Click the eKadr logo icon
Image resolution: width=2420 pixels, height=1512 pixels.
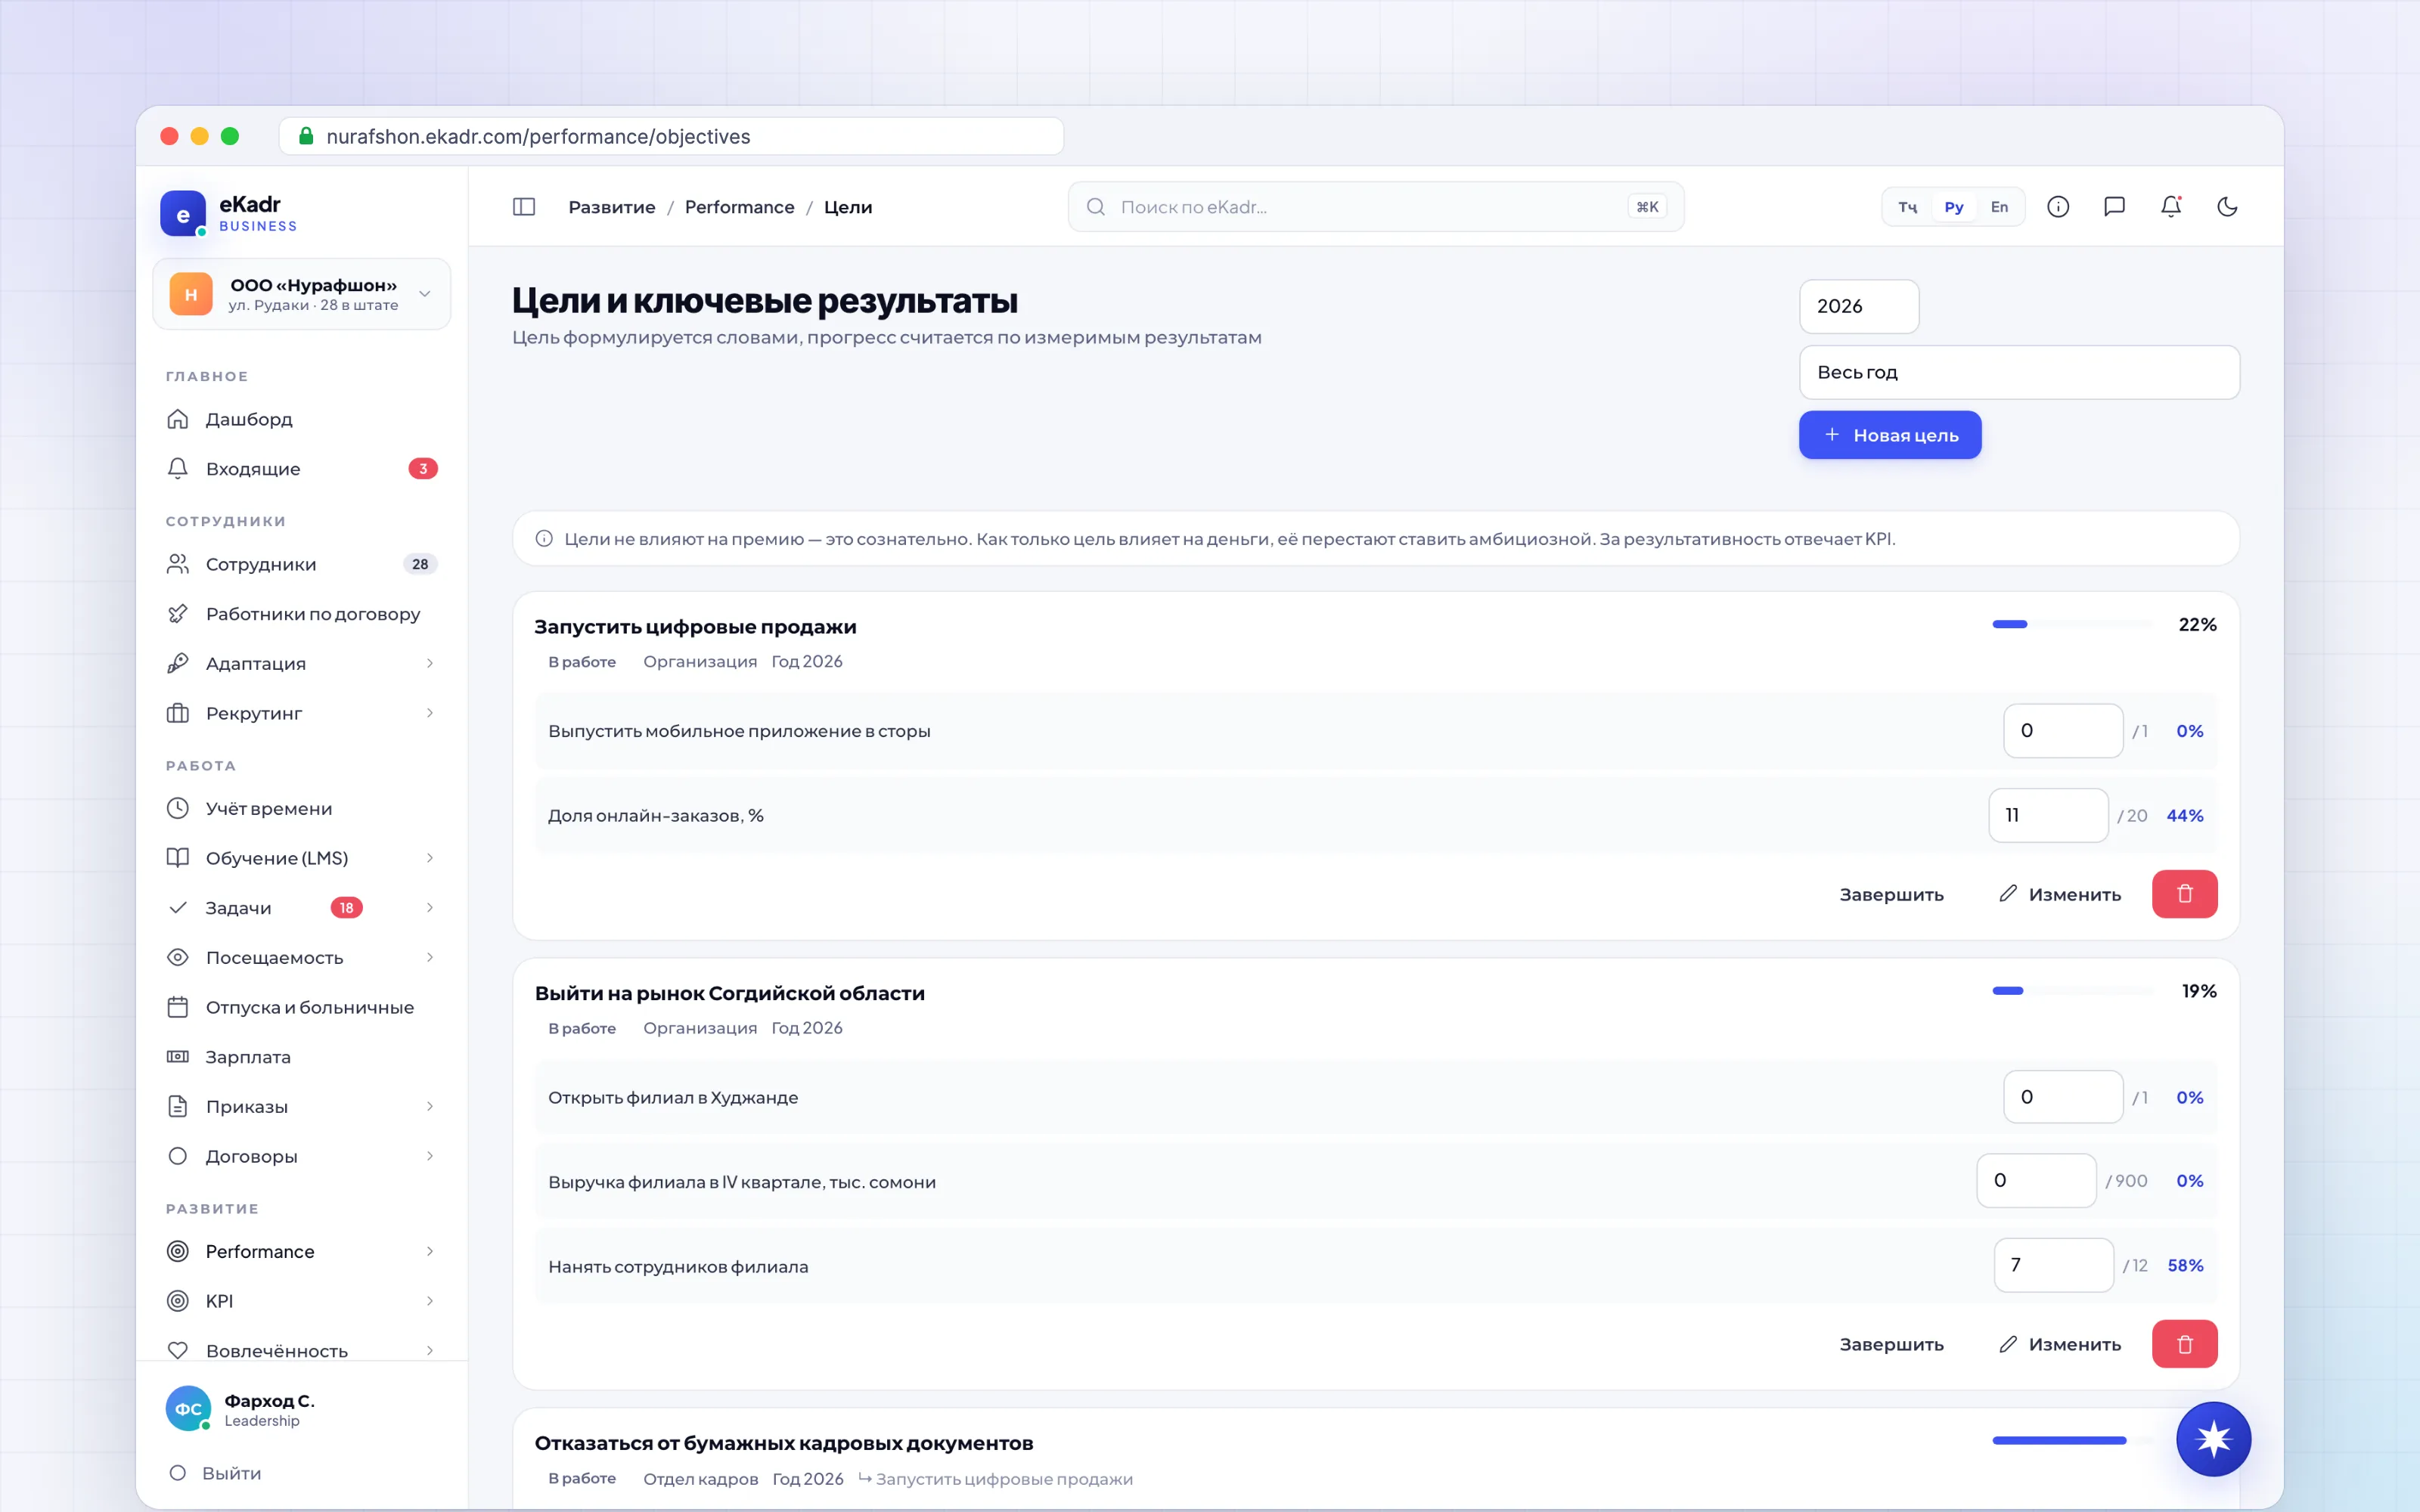(x=183, y=213)
